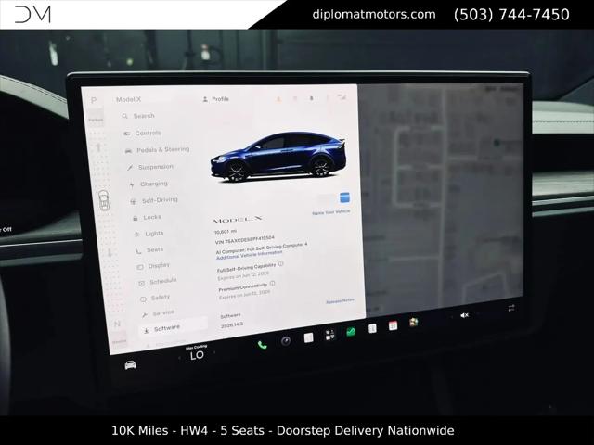594x445 pixels.
Task: Tap the swap arrows icon at far right
Action: [511, 308]
